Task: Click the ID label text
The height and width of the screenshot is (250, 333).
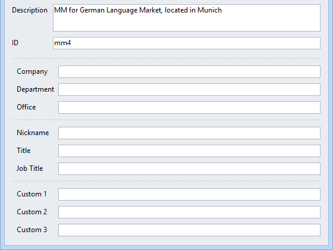Action: pos(15,43)
